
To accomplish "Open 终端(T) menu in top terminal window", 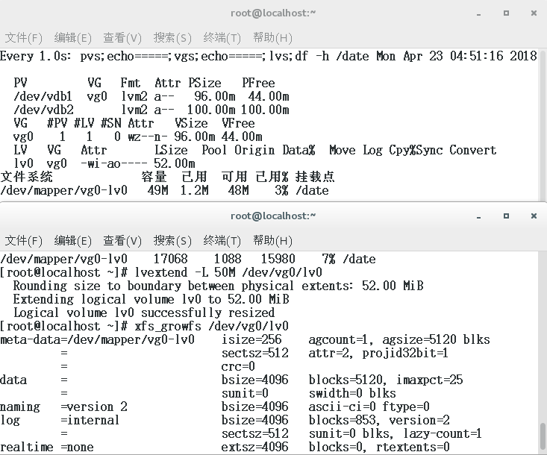I will point(222,37).
